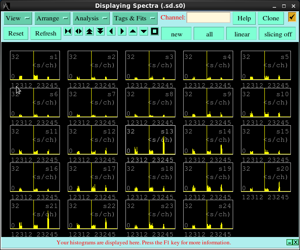The width and height of the screenshot is (300, 250).
Task: Select spectrum s22 histogram
Action: (92, 214)
